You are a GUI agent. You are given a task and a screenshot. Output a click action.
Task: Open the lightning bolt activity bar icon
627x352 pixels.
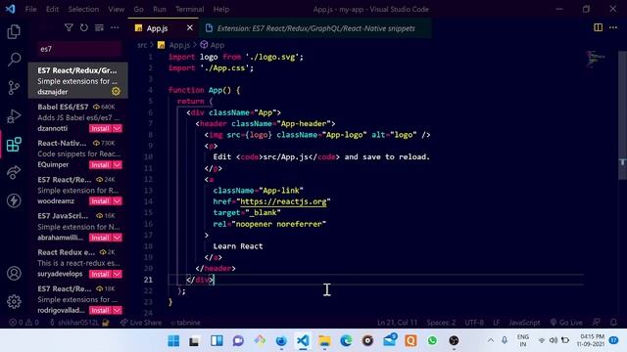[x=14, y=200]
